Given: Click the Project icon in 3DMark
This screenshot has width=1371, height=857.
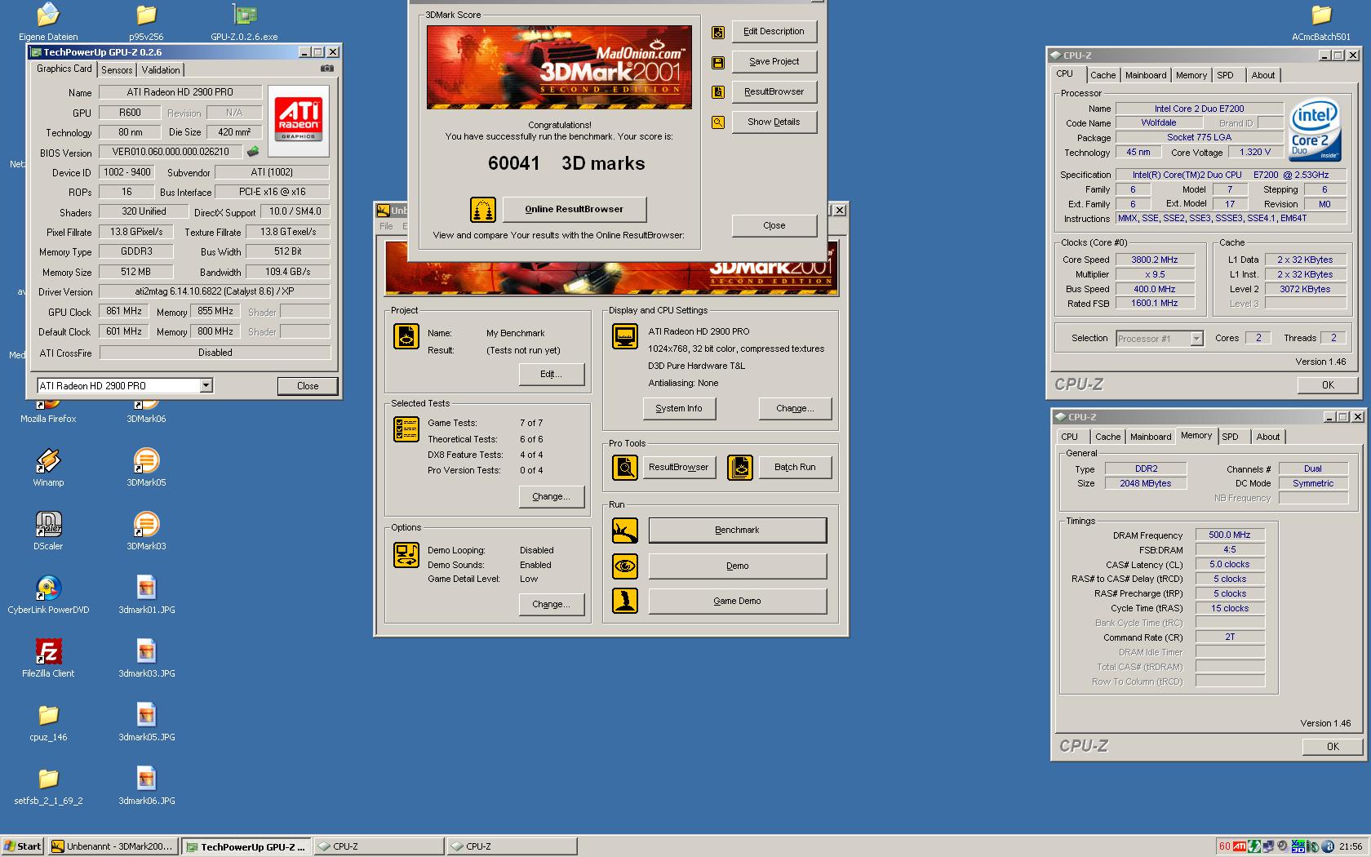Looking at the screenshot, I should click(406, 335).
